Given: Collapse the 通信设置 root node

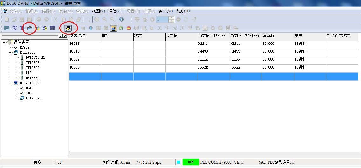Looking at the screenshot, I should point(4,42).
